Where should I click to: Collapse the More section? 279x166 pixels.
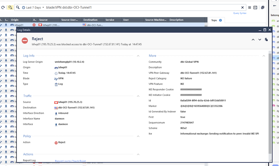click(x=264, y=56)
